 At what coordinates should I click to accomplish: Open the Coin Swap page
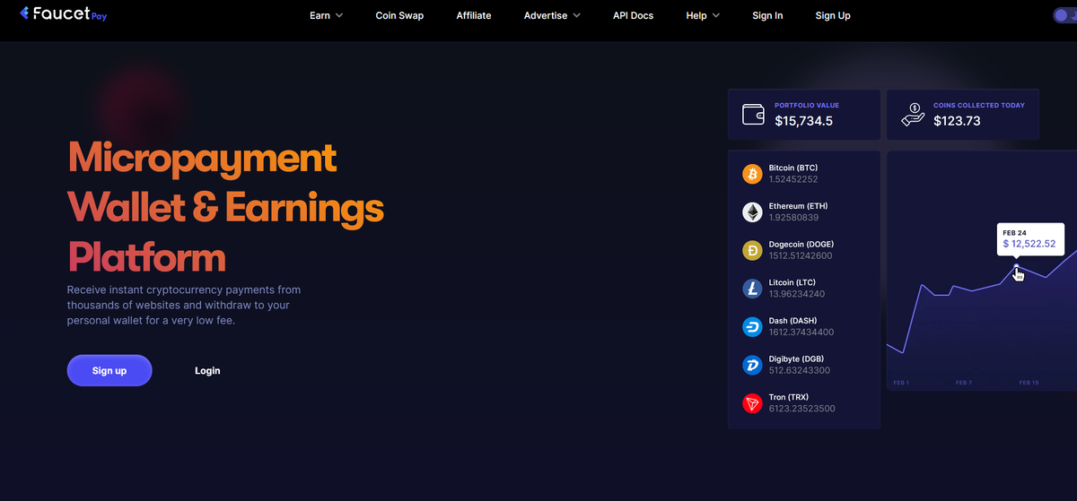(399, 15)
